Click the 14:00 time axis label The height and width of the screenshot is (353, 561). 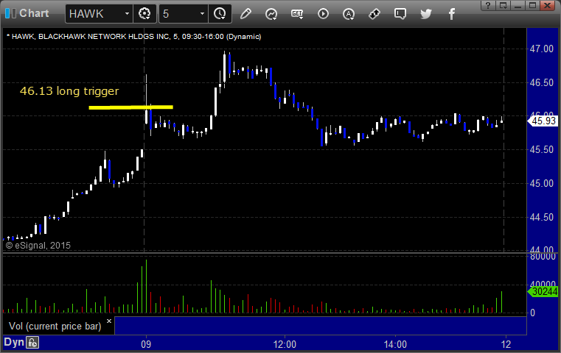[395, 344]
